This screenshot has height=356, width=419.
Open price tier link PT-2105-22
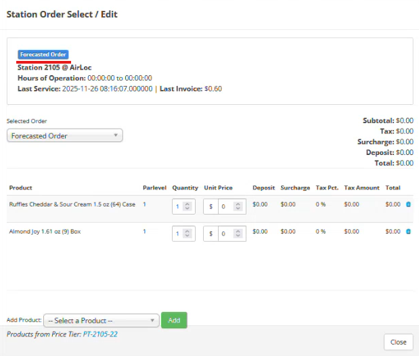click(x=100, y=334)
